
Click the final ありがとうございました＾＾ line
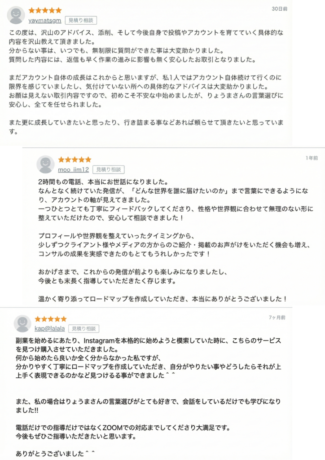pyautogui.click(x=56, y=453)
